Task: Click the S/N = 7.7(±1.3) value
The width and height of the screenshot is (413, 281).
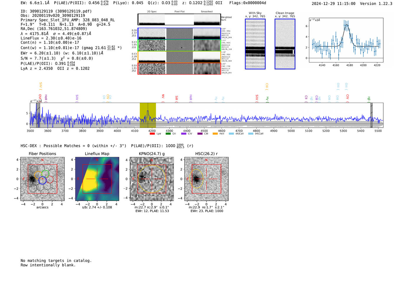Action: [38, 58]
